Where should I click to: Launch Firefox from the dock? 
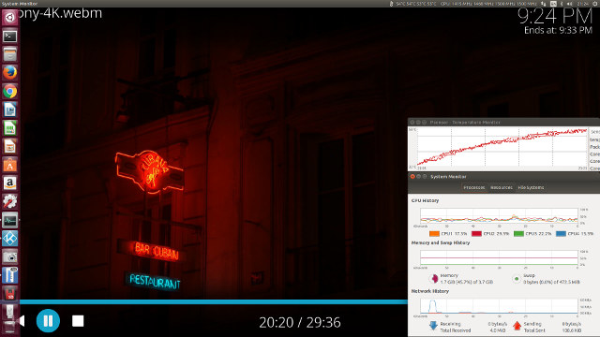pos(10,73)
